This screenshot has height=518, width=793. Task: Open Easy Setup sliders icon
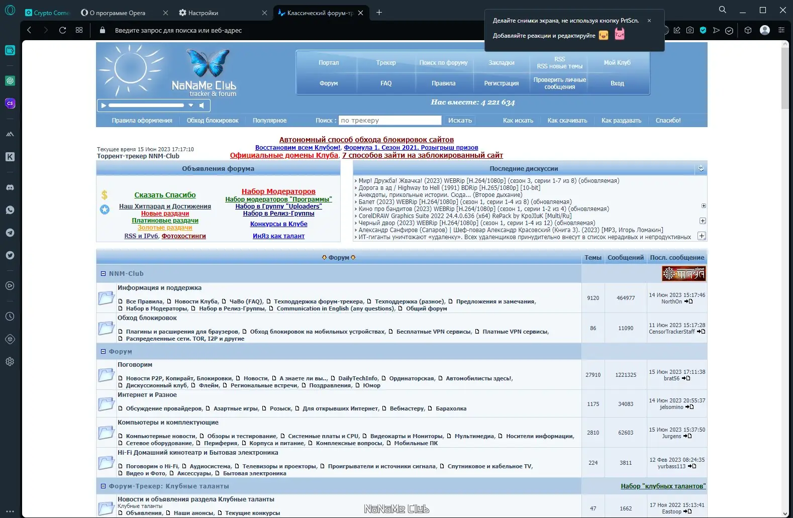coord(781,30)
